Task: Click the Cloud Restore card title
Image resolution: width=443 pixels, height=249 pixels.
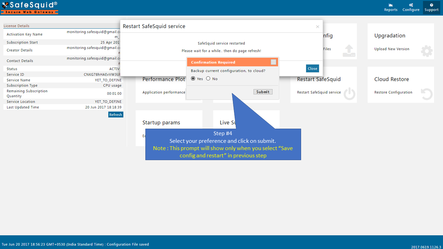Action: 391,79
